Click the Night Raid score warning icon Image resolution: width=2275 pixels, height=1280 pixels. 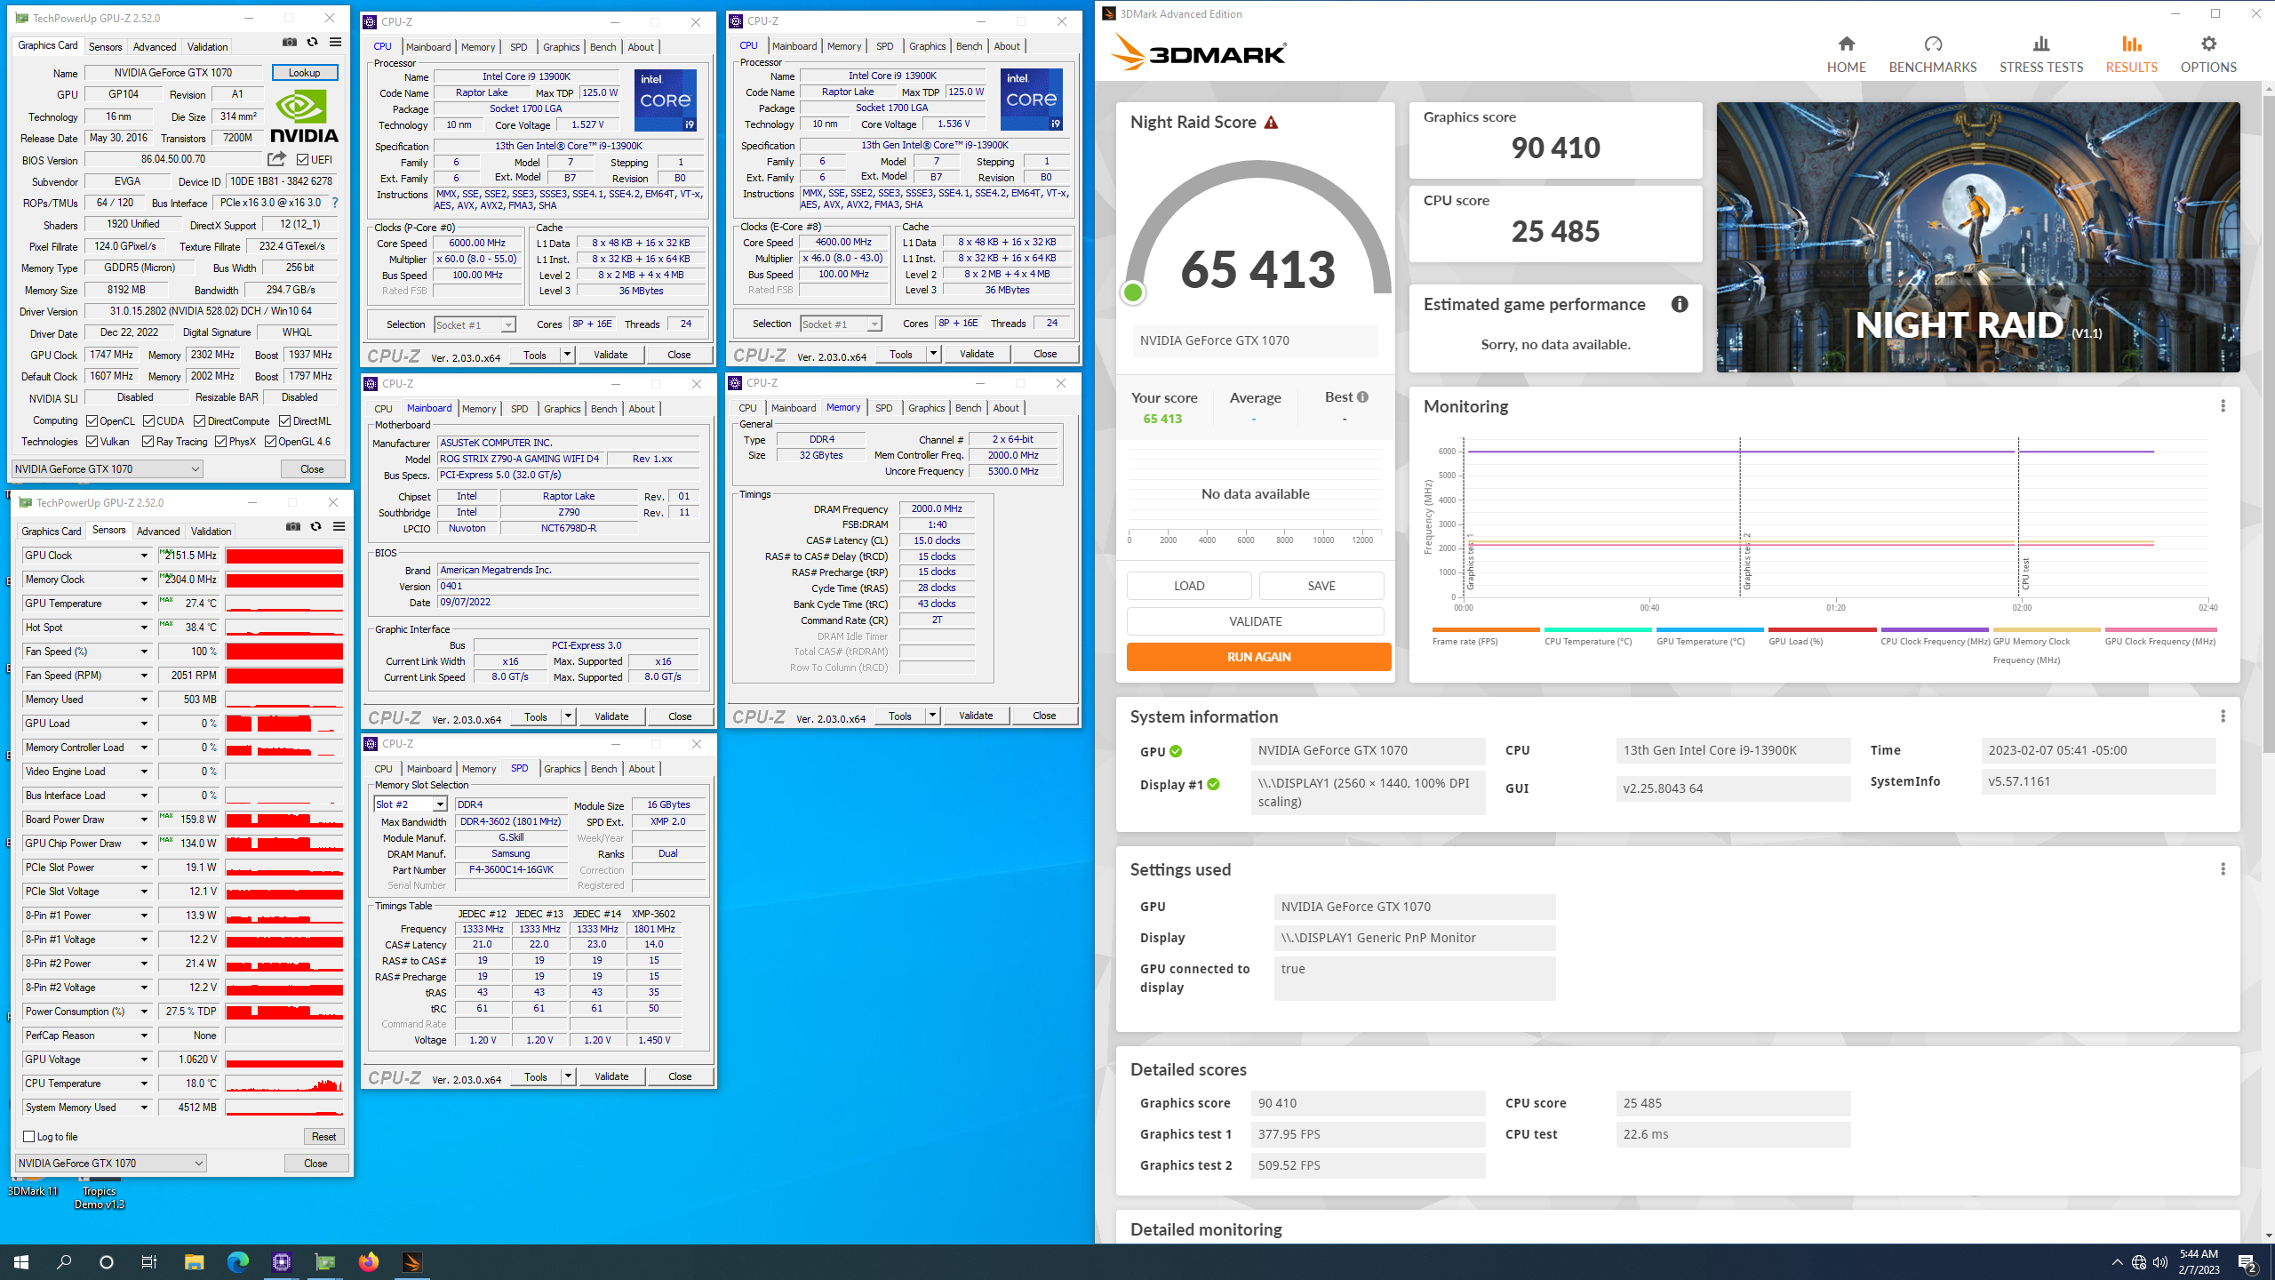[x=1271, y=123]
